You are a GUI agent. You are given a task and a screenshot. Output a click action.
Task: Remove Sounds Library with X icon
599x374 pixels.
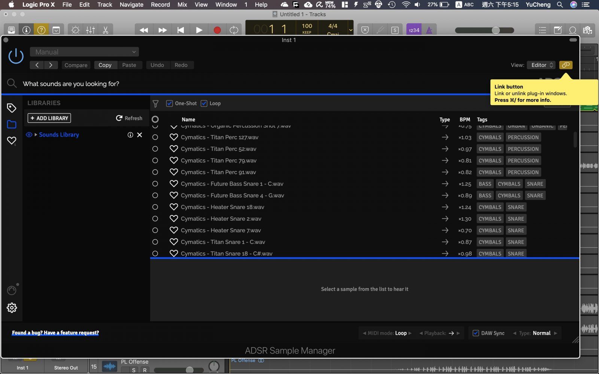pos(140,135)
